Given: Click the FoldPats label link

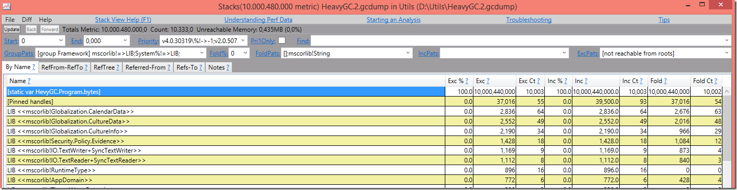Looking at the screenshot, I should pos(268,53).
